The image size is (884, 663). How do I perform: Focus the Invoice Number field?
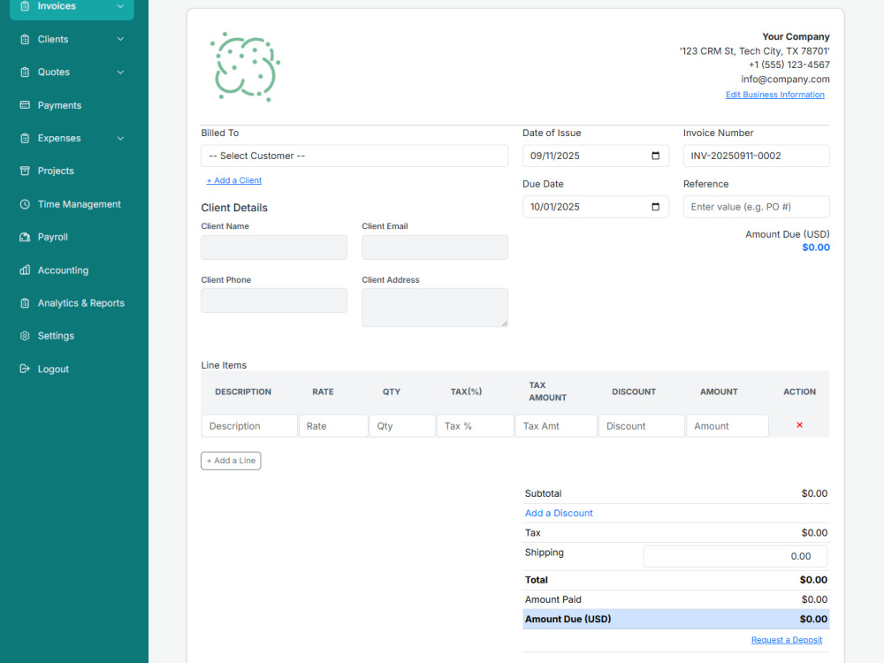[756, 156]
